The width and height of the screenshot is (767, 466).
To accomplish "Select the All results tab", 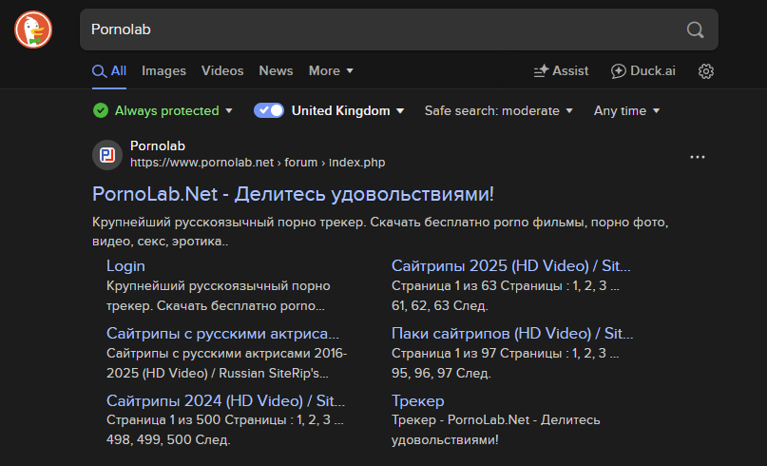I will point(109,71).
